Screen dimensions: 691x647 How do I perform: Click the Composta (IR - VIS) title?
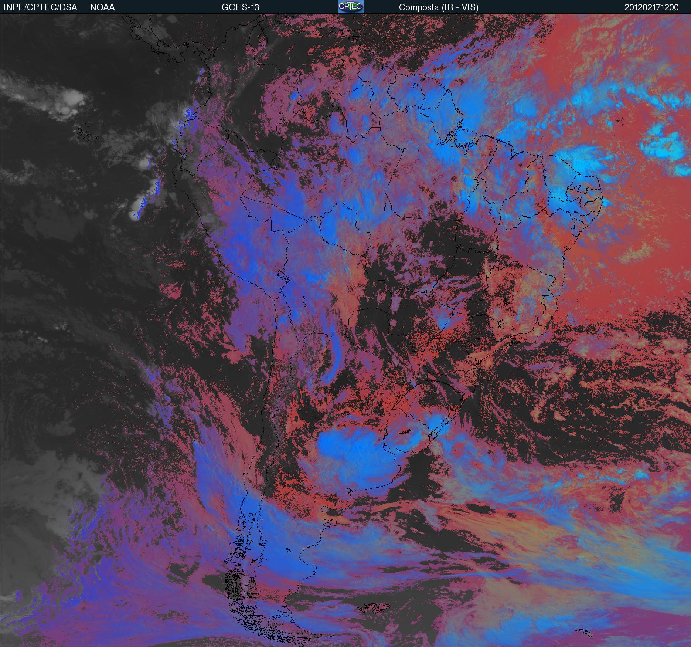click(x=439, y=7)
